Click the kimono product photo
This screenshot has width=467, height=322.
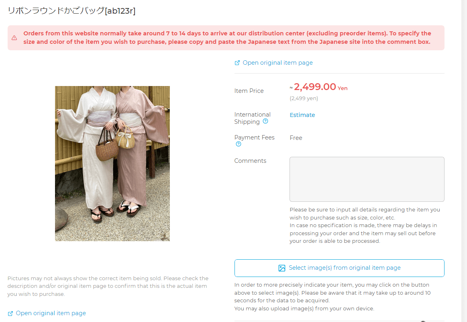(112, 164)
